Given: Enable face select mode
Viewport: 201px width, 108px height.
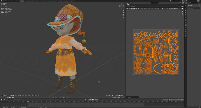Looking at the screenshot, I should [x=13, y=96].
